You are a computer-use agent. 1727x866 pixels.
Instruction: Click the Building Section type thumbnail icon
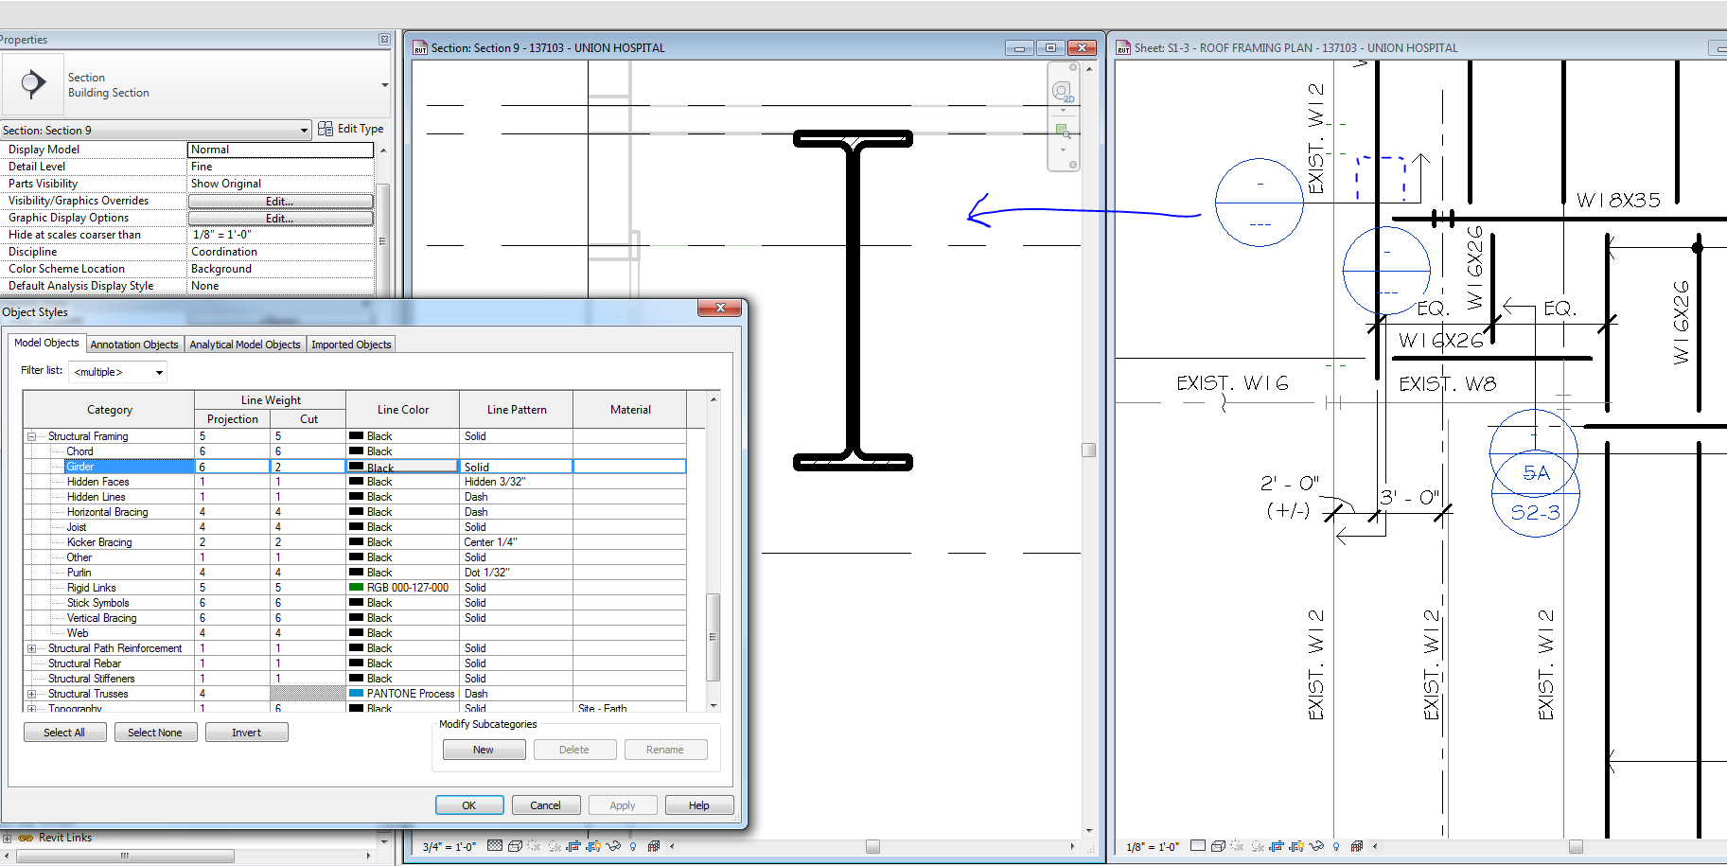click(x=33, y=84)
